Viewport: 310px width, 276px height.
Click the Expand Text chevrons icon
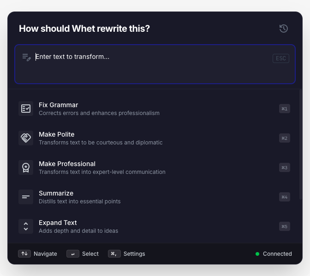coord(26,226)
